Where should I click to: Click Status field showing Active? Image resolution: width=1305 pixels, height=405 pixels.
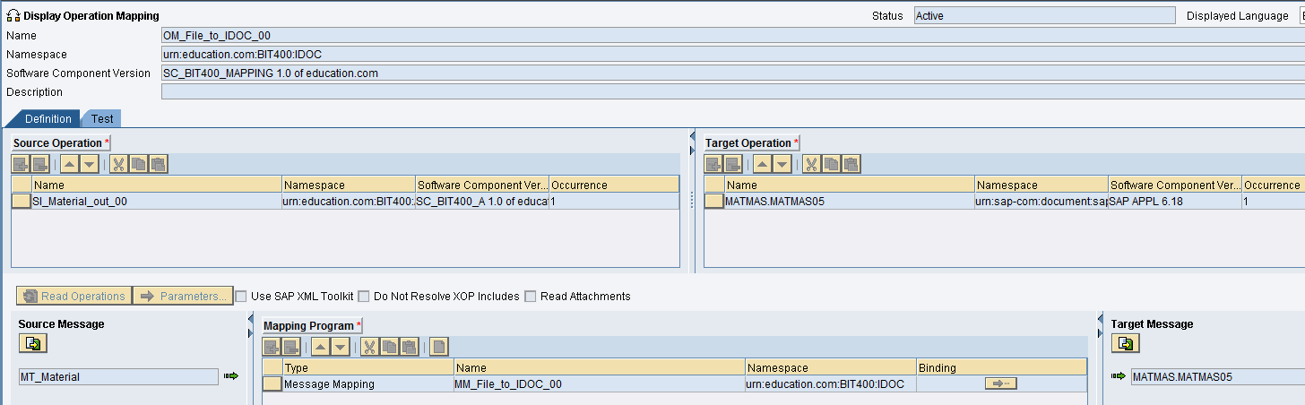click(x=1044, y=16)
